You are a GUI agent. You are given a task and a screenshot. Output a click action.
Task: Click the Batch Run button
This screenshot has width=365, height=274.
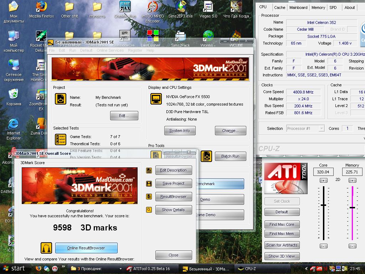[x=231, y=156]
